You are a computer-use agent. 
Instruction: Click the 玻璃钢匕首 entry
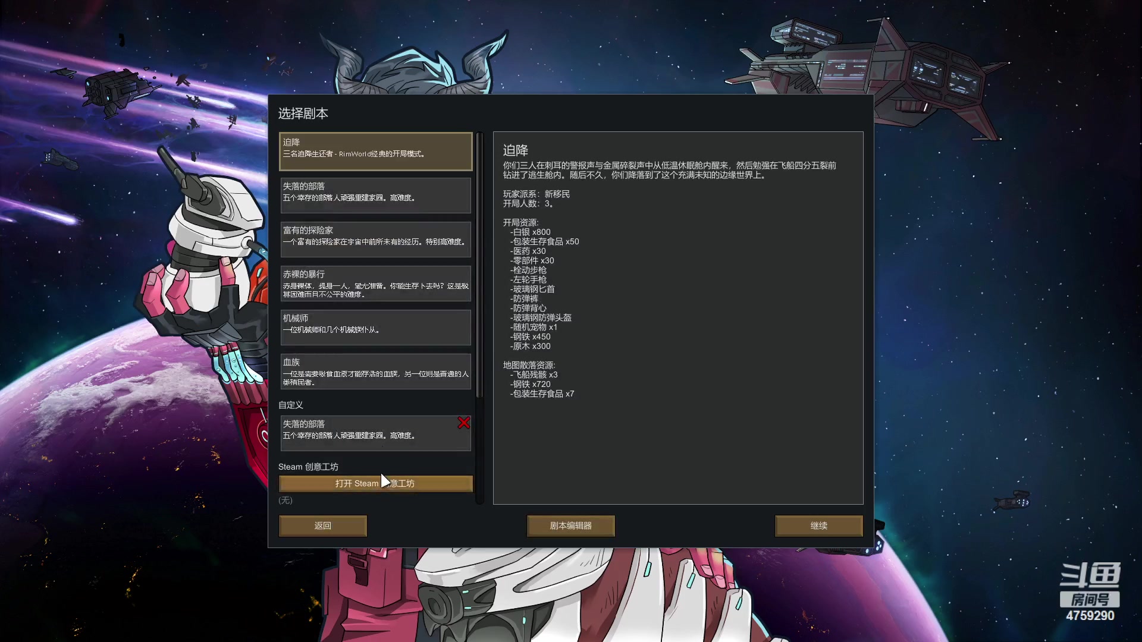[x=532, y=289]
